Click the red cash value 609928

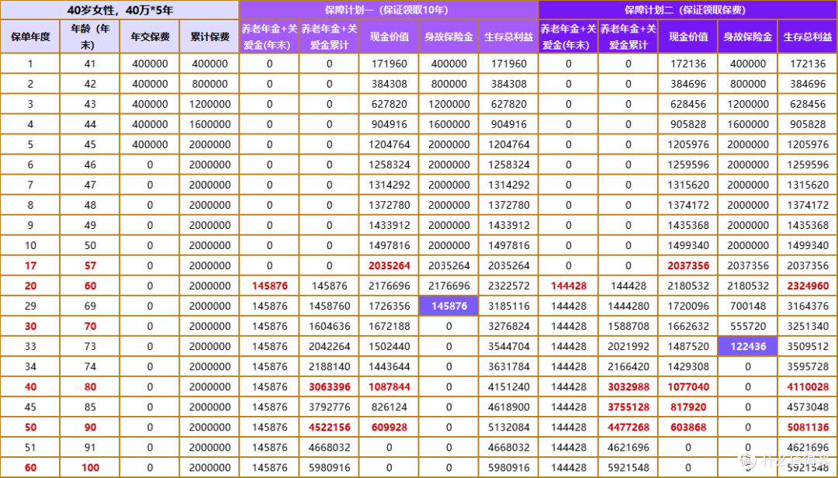pyautogui.click(x=389, y=428)
